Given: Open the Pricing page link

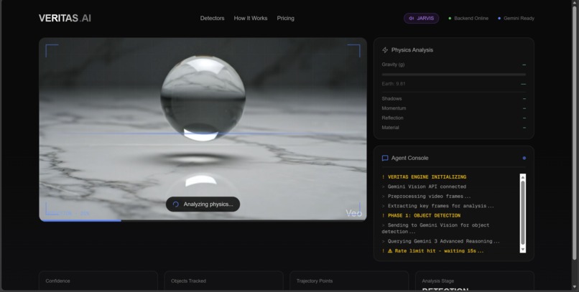Looking at the screenshot, I should coord(285,18).
